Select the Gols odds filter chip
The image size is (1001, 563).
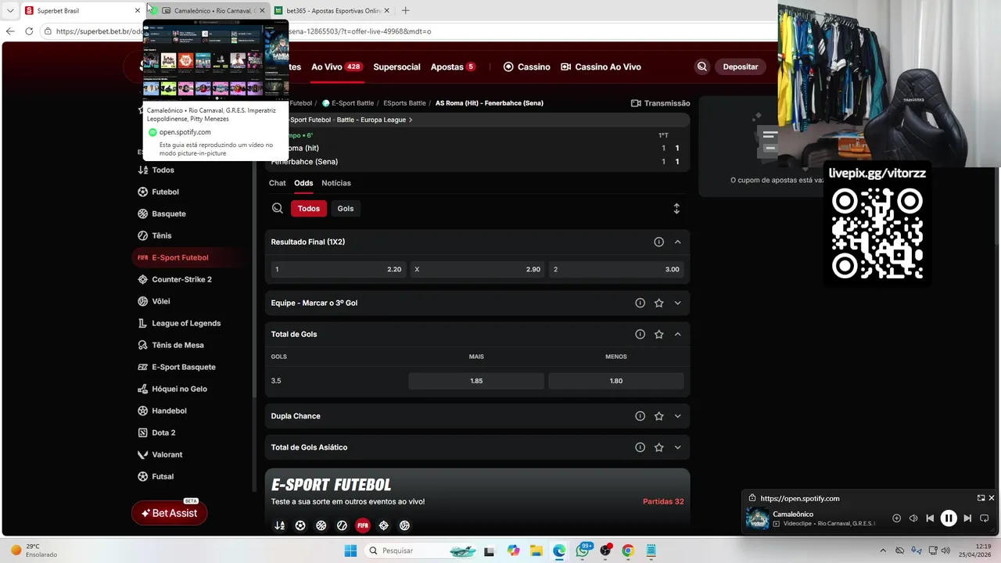click(346, 209)
